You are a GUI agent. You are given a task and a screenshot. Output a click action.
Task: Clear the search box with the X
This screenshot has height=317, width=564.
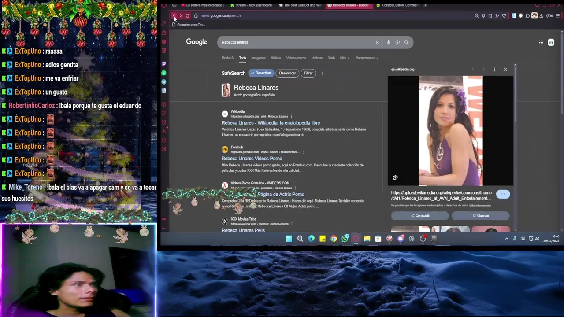377,42
